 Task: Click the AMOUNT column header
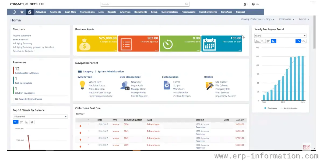pyautogui.click(x=240, y=120)
